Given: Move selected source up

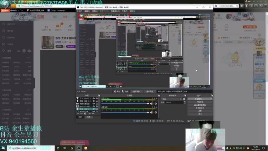Looking at the screenshot, I should tap(89, 113).
